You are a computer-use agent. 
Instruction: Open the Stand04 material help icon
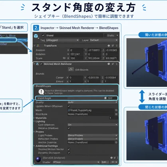(x=111, y=158)
